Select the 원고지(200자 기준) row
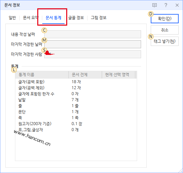This screenshot has height=173, width=183. 76,124
